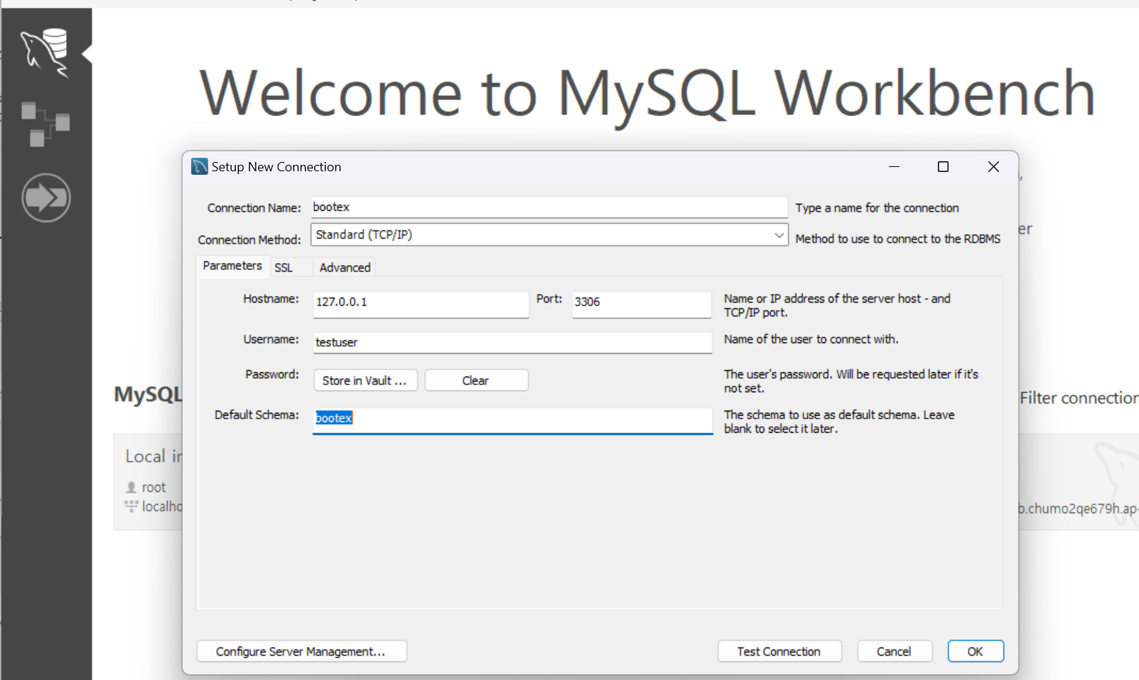Click the 'Default Schema:' label

[x=257, y=415]
